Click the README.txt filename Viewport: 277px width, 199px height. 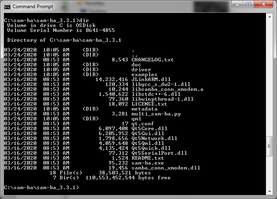coord(148,158)
